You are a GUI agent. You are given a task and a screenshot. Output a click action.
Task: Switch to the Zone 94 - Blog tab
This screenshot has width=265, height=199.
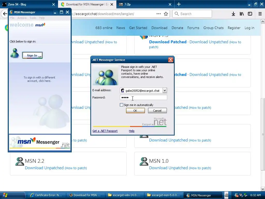click(x=29, y=4)
